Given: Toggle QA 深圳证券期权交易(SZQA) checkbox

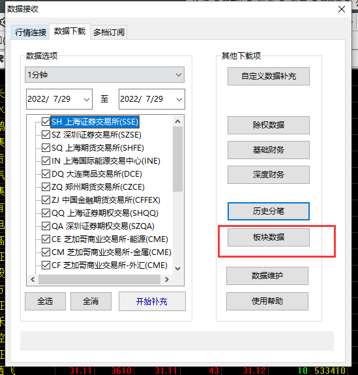Looking at the screenshot, I should coord(46,226).
